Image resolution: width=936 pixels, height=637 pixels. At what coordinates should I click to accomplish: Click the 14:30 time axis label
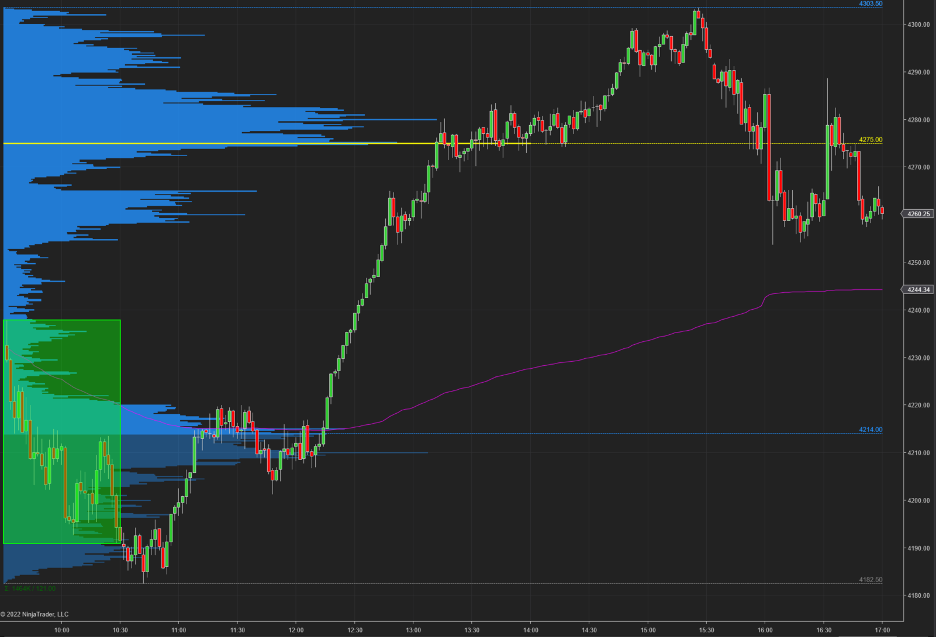[589, 630]
